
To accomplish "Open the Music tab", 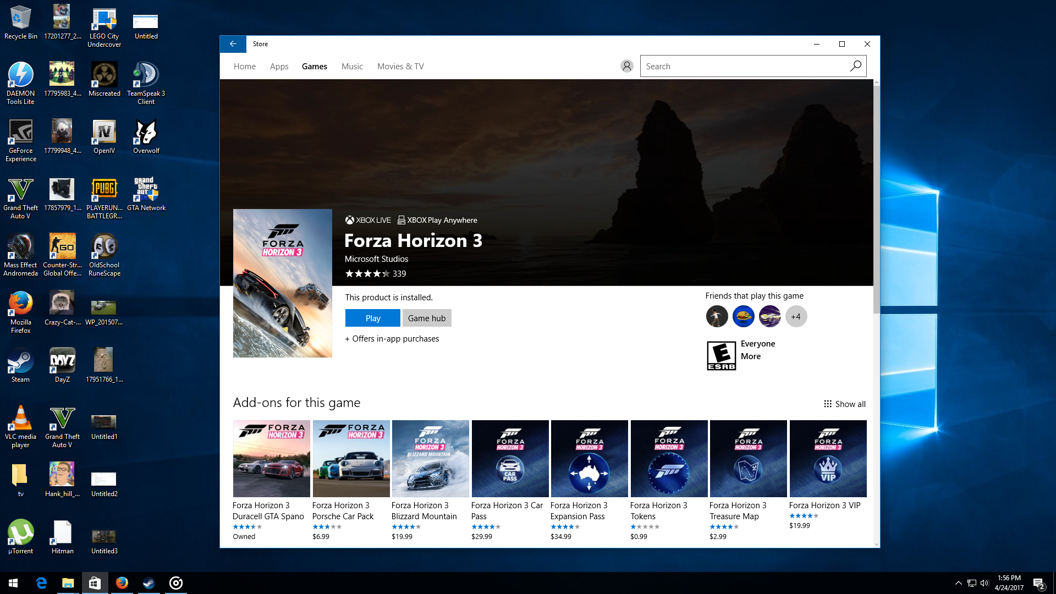I will click(x=352, y=66).
